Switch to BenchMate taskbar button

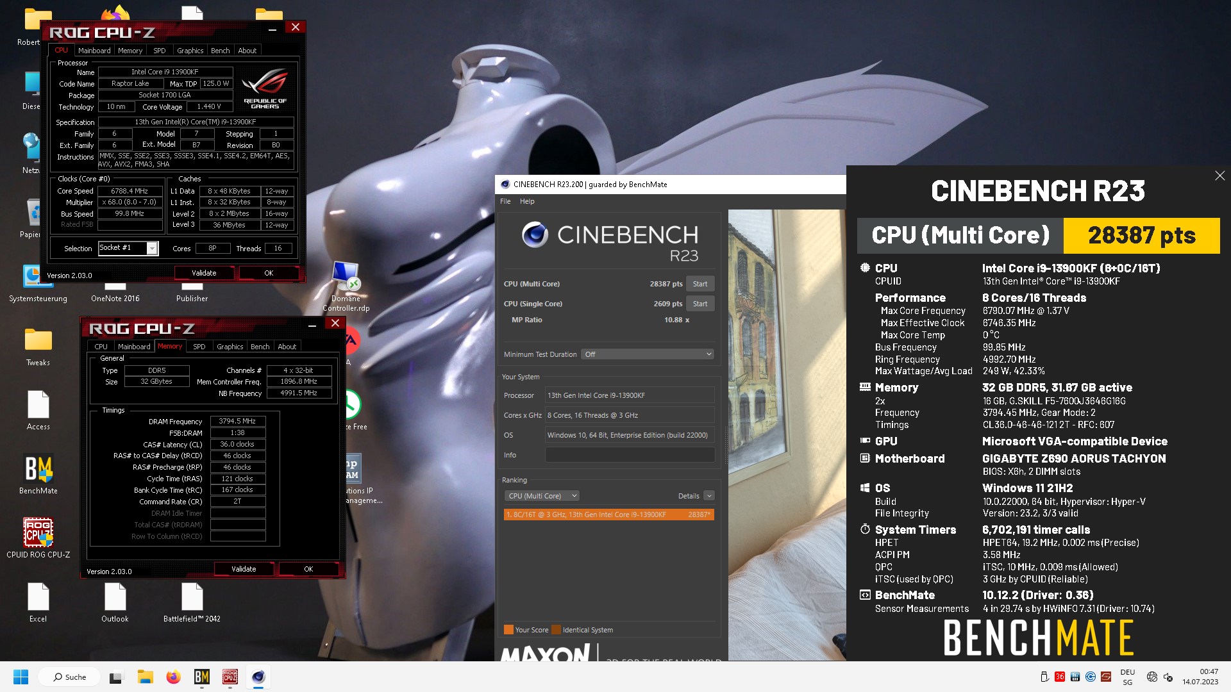(x=202, y=677)
